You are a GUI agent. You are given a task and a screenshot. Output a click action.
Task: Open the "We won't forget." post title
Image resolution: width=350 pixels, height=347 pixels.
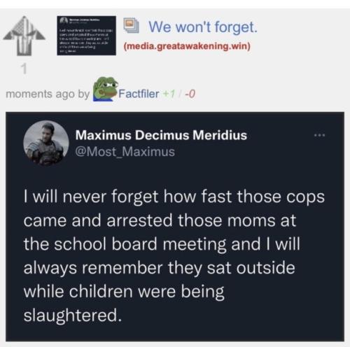point(203,27)
